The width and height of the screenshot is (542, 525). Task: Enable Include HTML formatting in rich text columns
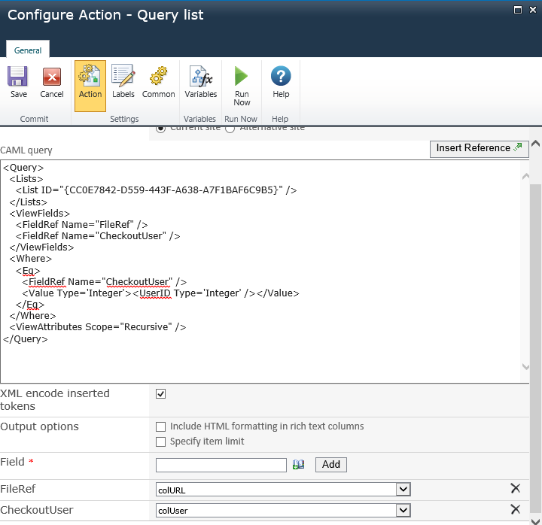[x=160, y=426]
